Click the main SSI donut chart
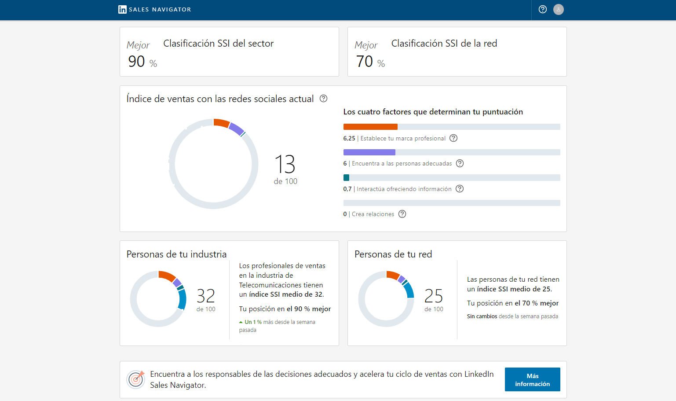 click(x=213, y=164)
